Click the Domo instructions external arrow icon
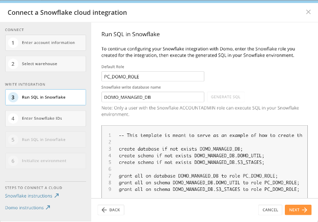The width and height of the screenshot is (318, 222). (x=48, y=207)
